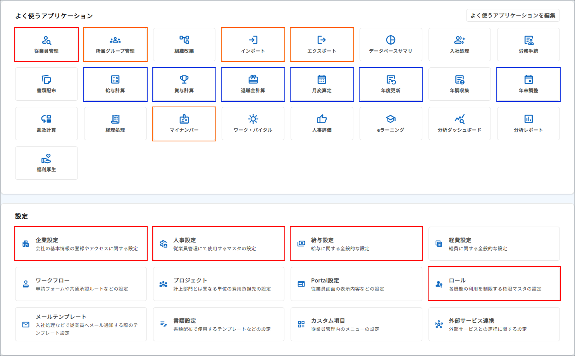
Task: Click the 書類設定 pencil-lines icon
Action: pyautogui.click(x=164, y=324)
